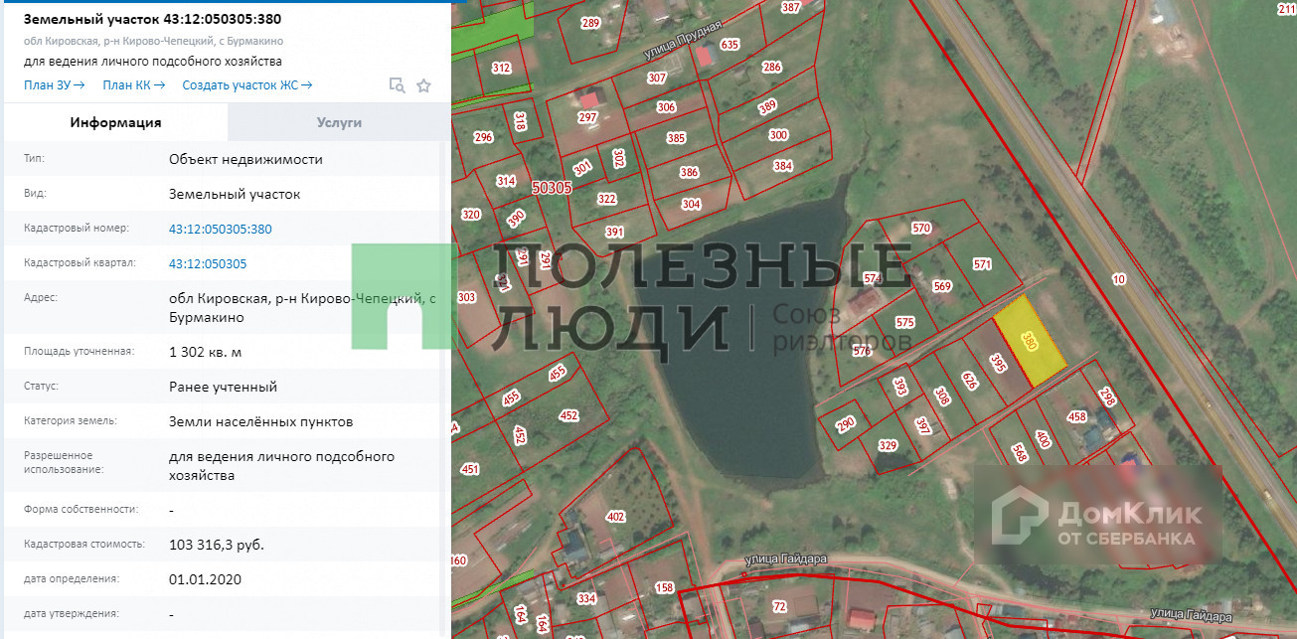Viewport: 1297px width, 639px height.
Task: Select parcel 386 on the map
Action: click(x=689, y=172)
